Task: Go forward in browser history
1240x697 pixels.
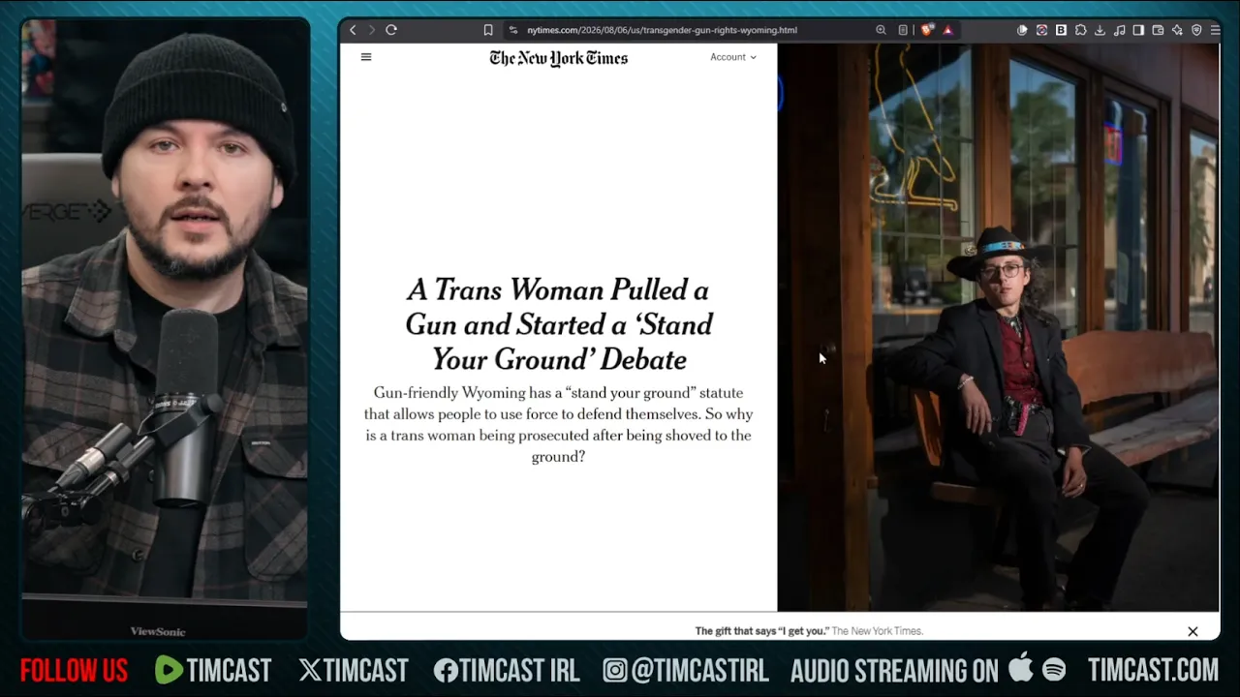Action: (x=371, y=30)
